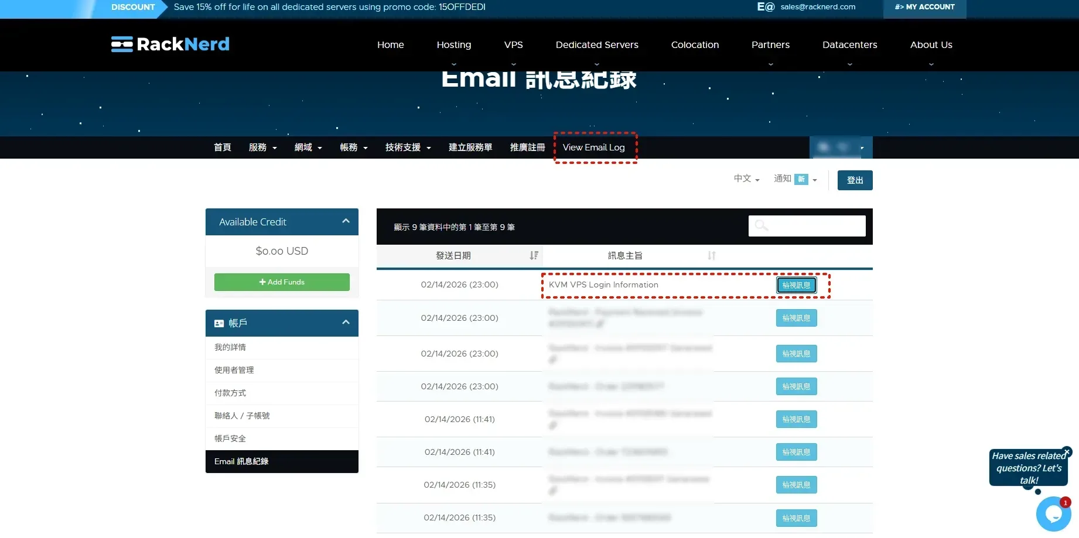The image size is (1079, 538).
Task: Open 帳戶安全 in the sidebar
Action: pos(230,438)
